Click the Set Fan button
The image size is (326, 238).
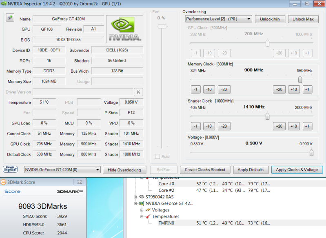point(164,169)
